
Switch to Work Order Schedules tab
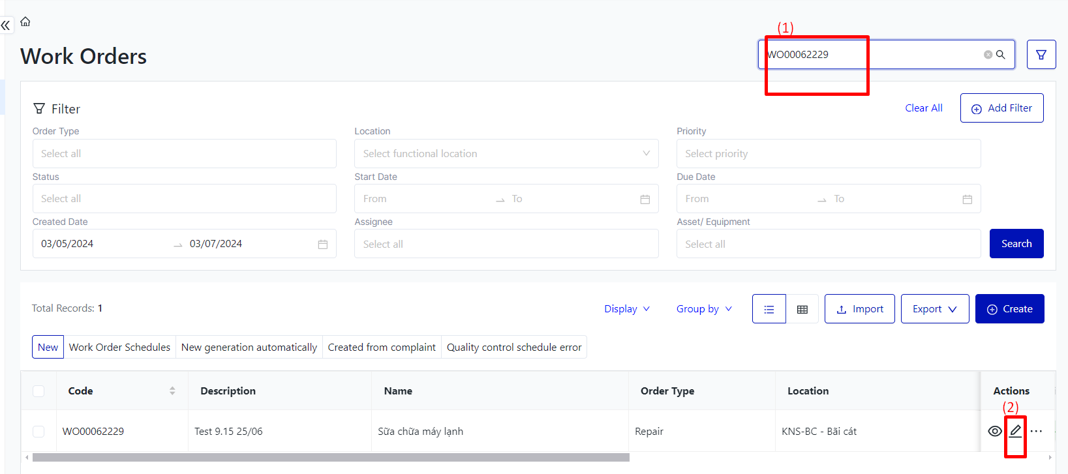119,348
